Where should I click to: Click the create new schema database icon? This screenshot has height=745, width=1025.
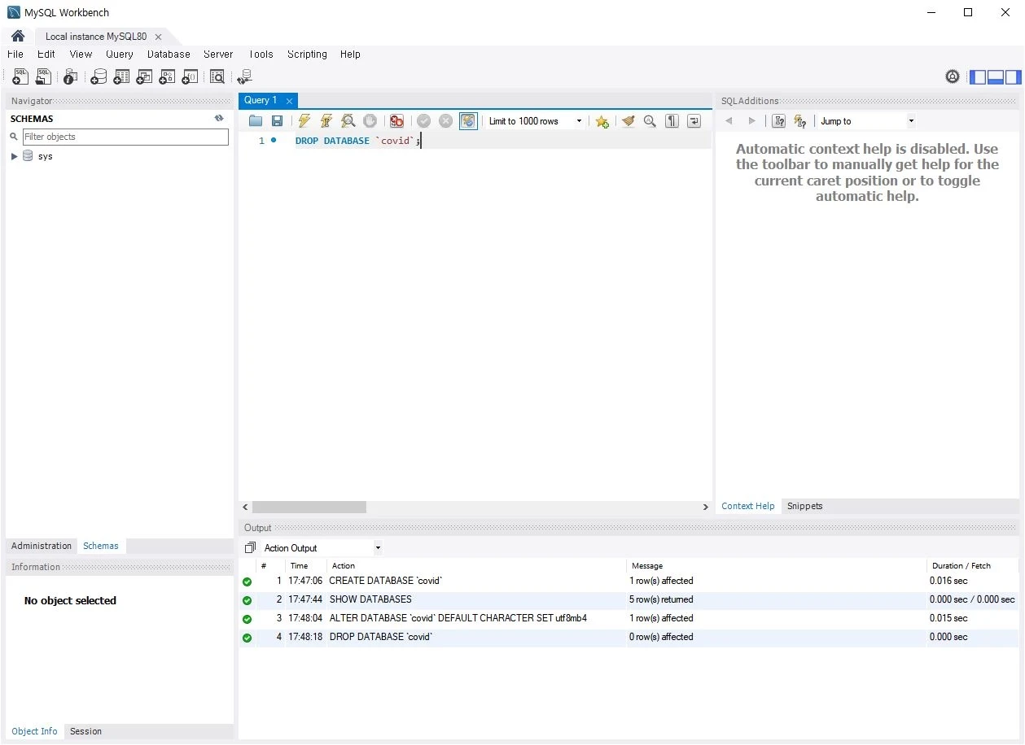[99, 77]
